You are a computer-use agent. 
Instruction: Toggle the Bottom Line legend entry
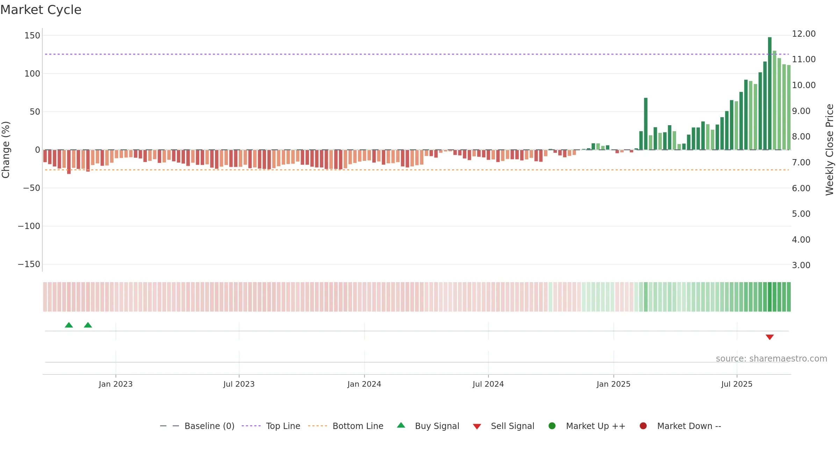pyautogui.click(x=346, y=426)
